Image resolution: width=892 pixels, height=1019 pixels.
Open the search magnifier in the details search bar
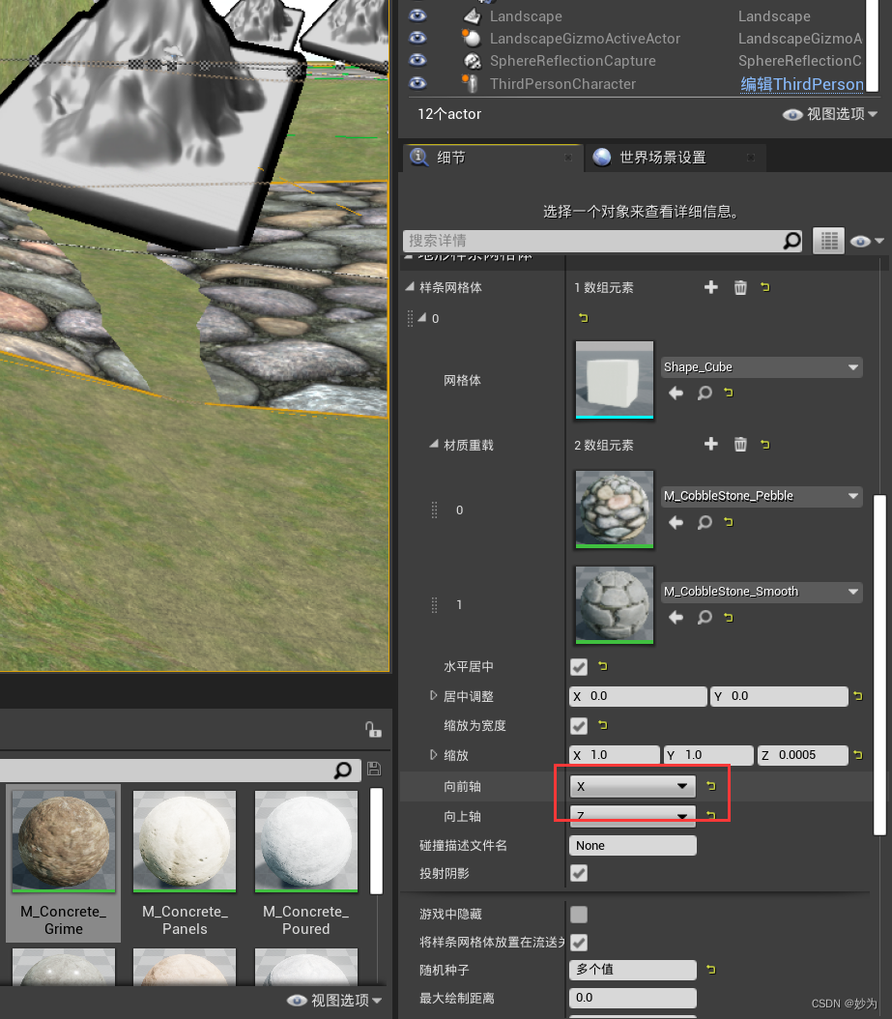click(x=791, y=240)
